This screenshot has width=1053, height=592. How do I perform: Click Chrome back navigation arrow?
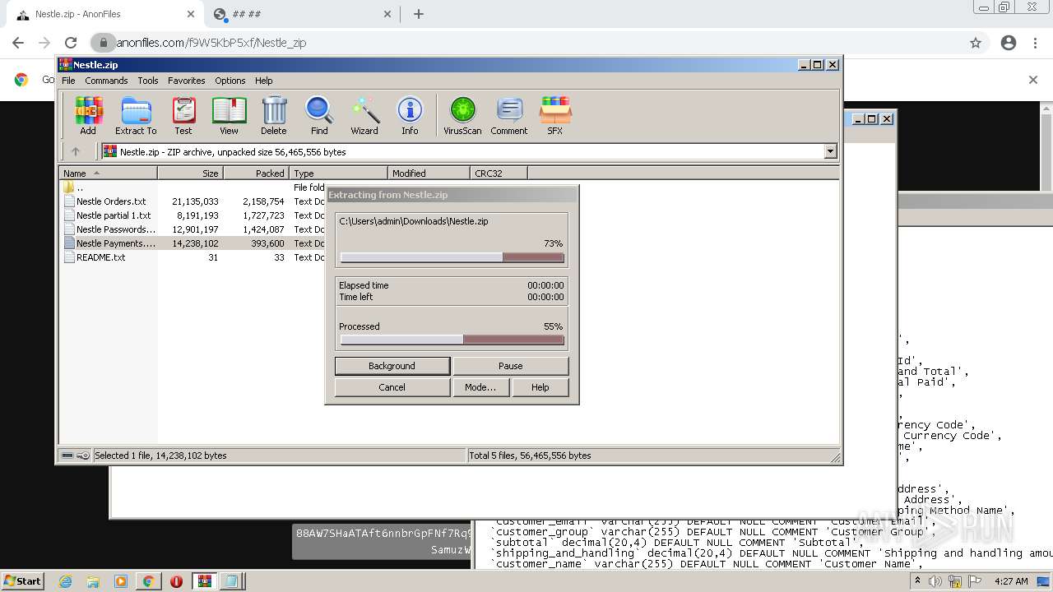coord(18,43)
